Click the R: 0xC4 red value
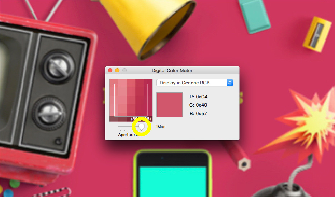This screenshot has height=197, width=335. tap(198, 97)
